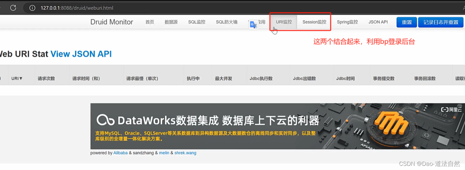Viewport: 465px width, 170px height.
Task: Click the 重置 button
Action: (407, 22)
